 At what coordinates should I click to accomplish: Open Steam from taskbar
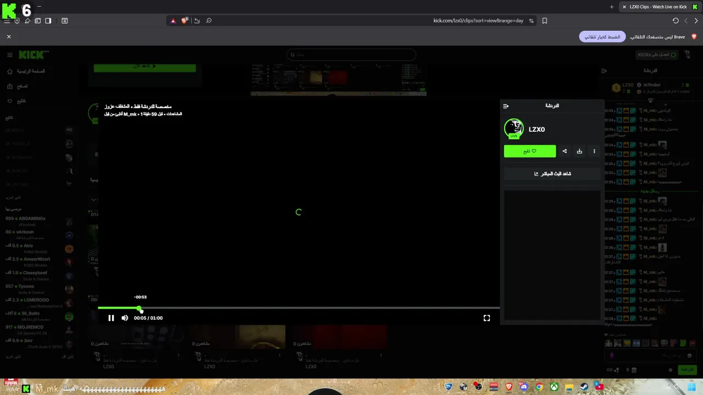click(x=584, y=387)
